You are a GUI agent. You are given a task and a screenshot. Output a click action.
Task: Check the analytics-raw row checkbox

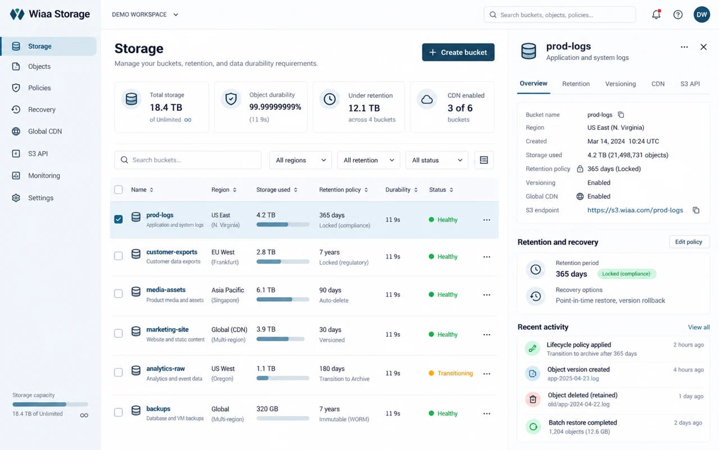click(118, 372)
